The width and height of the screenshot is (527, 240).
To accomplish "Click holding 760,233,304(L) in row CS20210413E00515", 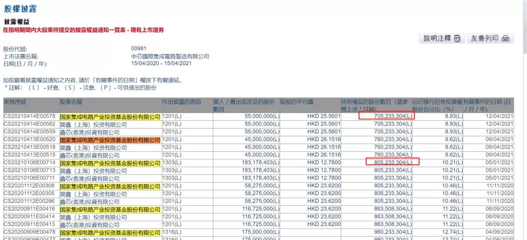I will 393,155.
